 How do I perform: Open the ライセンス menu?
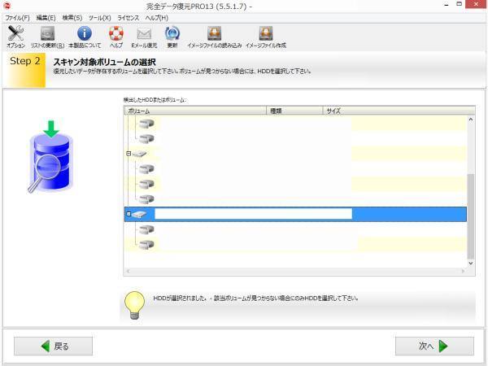point(129,17)
